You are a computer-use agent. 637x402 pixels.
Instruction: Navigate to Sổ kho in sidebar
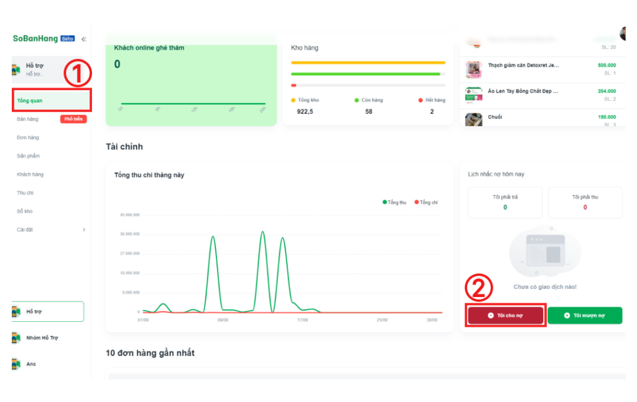pyautogui.click(x=25, y=211)
